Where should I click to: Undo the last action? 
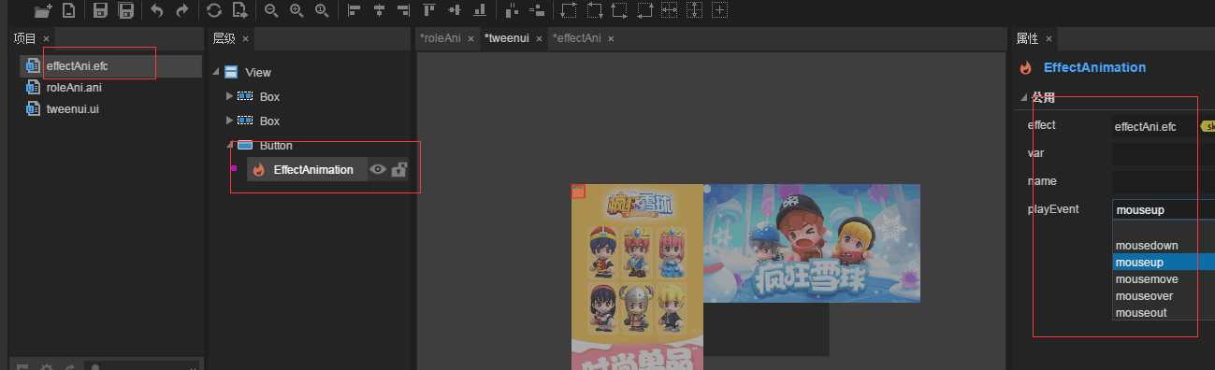tap(157, 11)
